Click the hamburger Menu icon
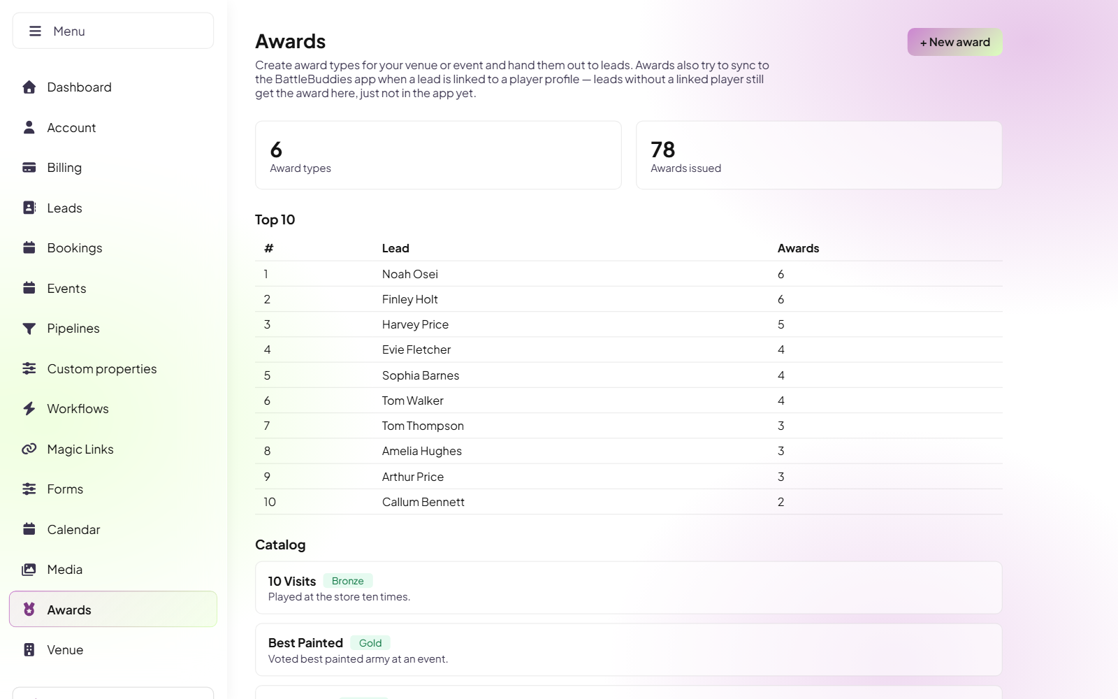1118x699 pixels. point(35,31)
